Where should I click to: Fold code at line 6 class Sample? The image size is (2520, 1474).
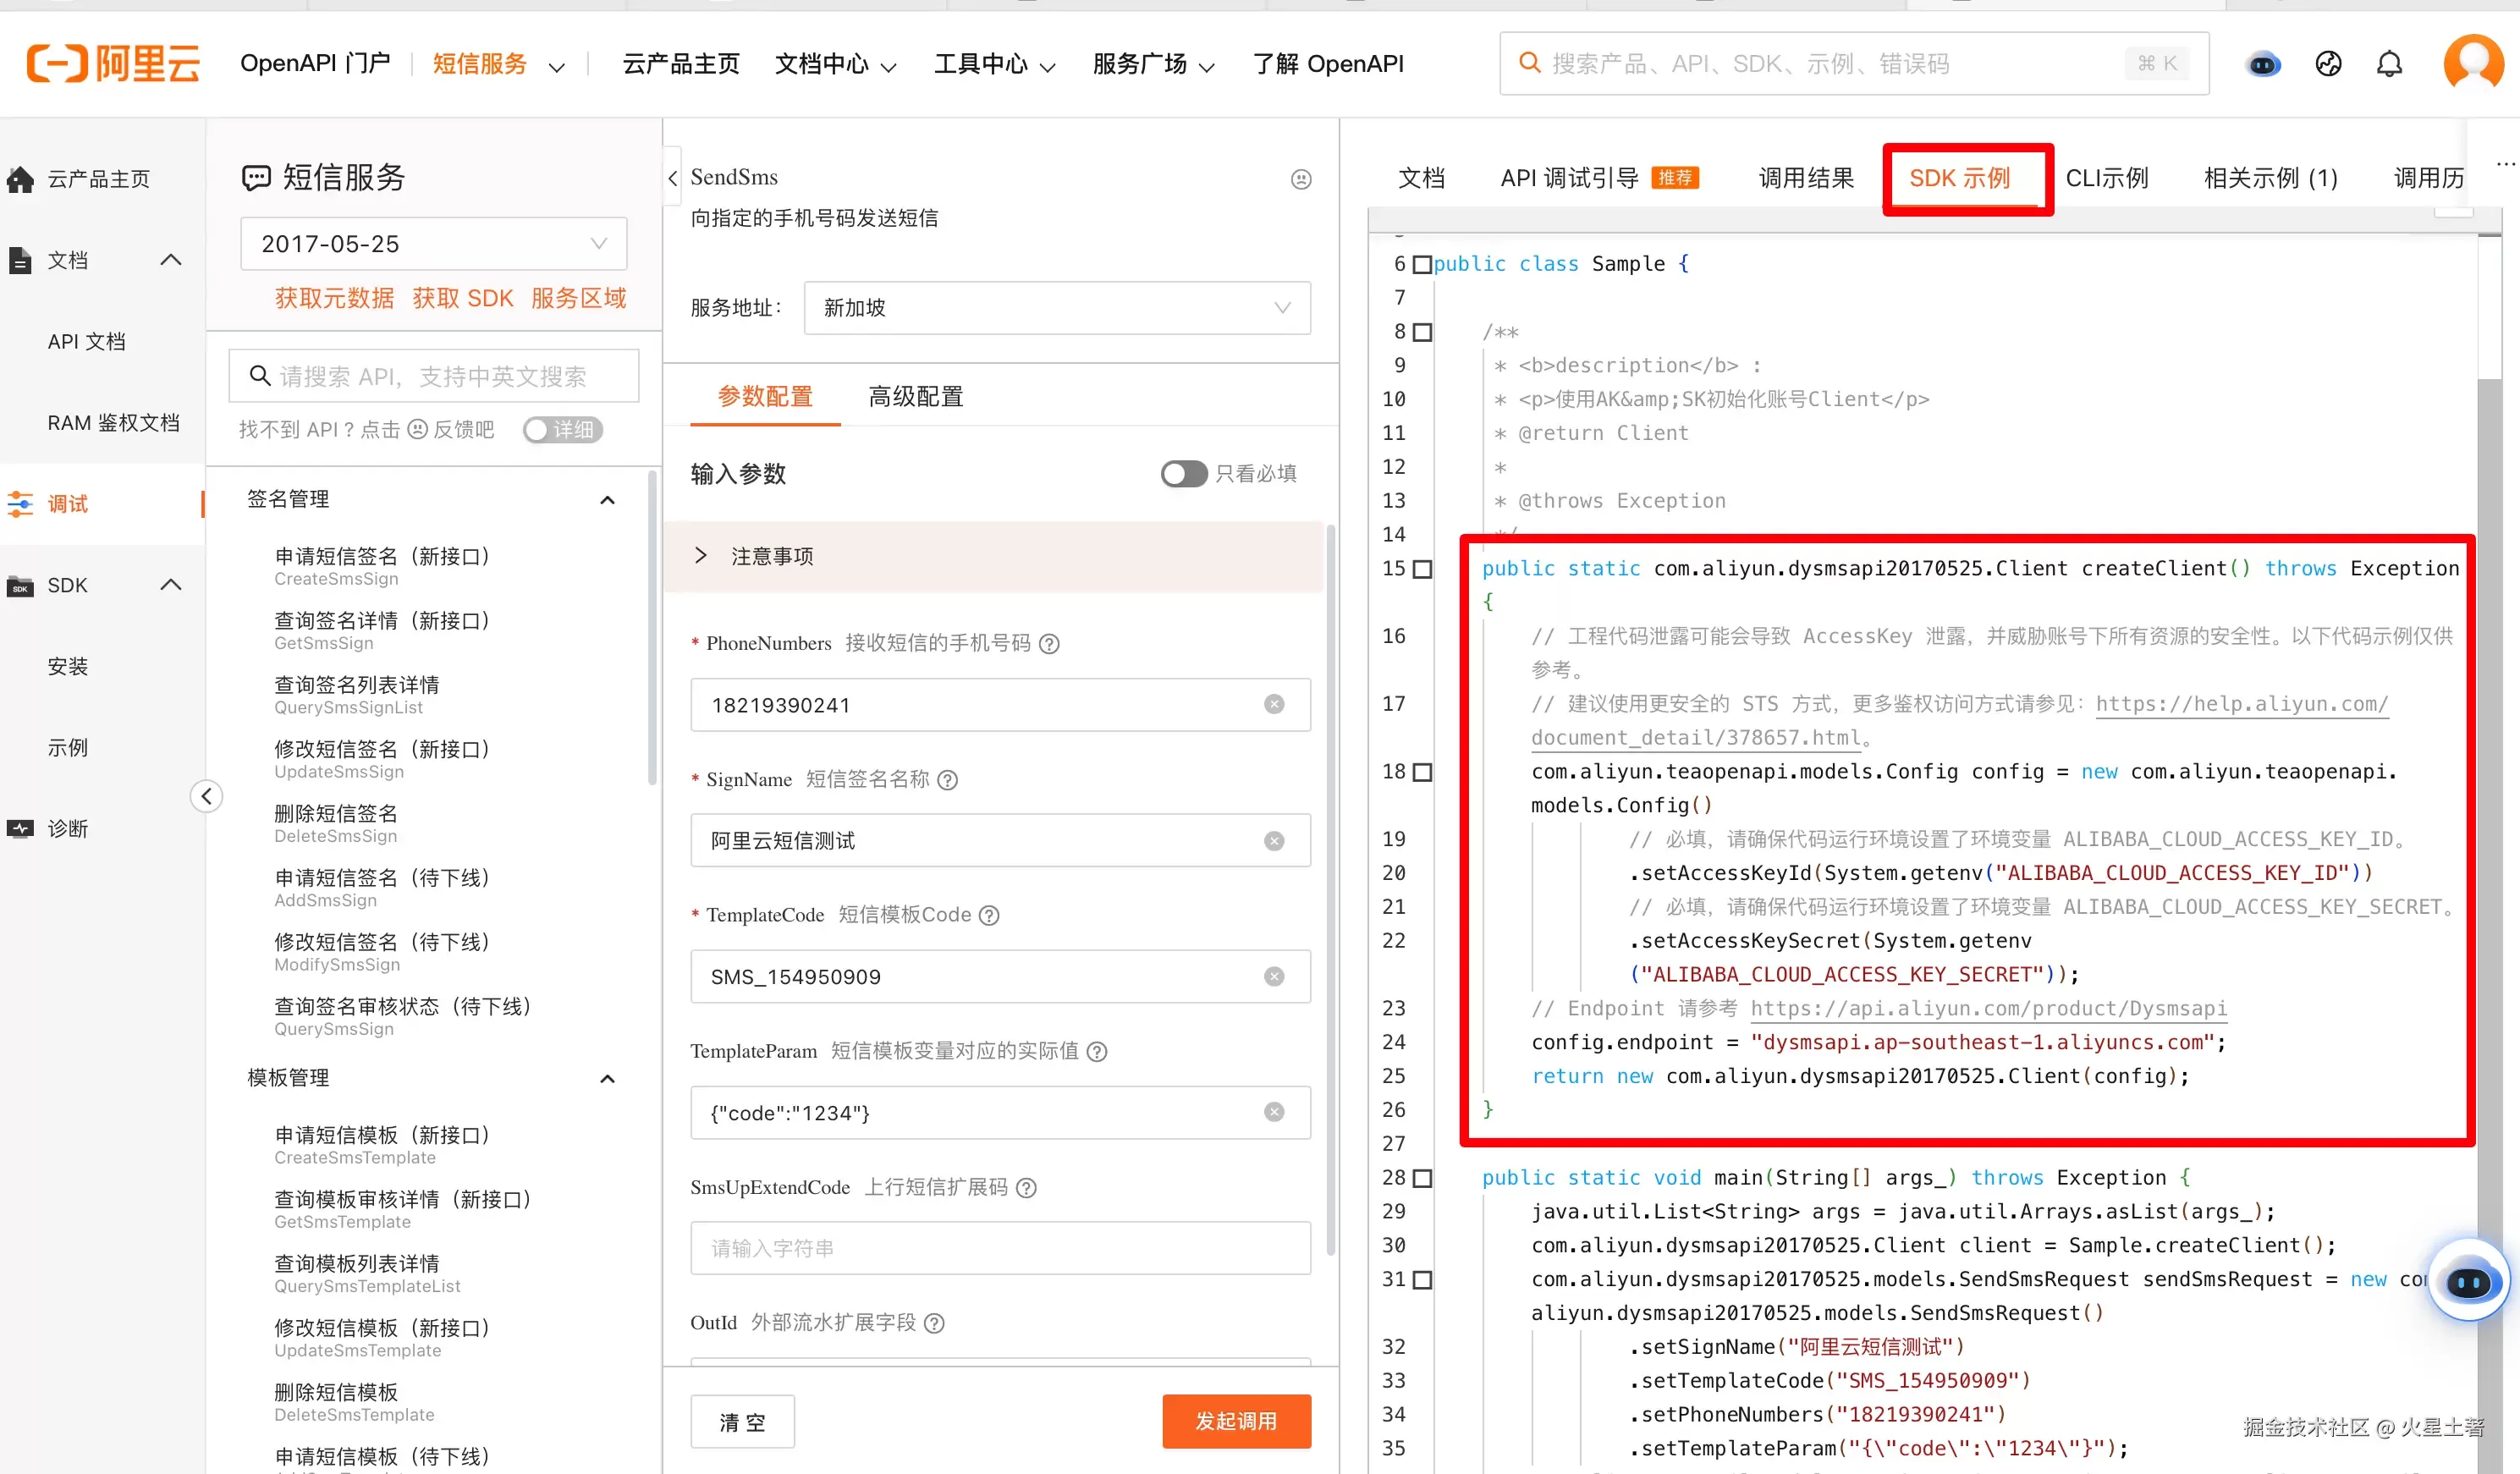coord(1422,265)
